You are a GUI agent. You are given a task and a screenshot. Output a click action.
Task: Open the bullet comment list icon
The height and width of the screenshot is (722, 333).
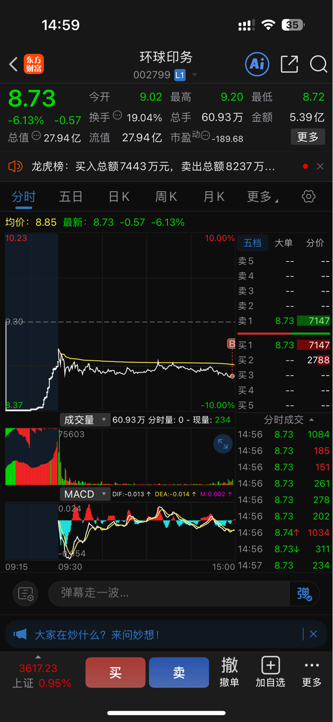(x=26, y=594)
